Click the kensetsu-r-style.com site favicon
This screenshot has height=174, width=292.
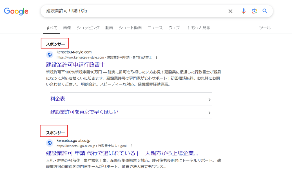(50, 54)
